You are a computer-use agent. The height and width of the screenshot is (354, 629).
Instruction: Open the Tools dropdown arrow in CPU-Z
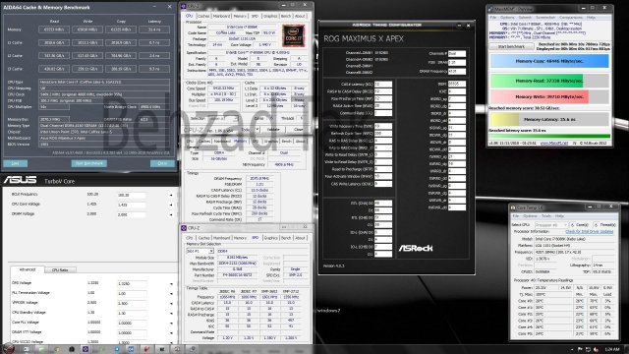(257, 130)
